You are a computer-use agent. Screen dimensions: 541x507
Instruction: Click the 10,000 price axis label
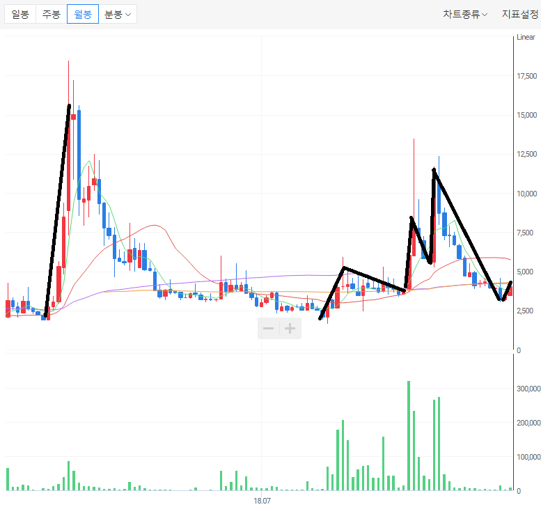[x=527, y=194]
